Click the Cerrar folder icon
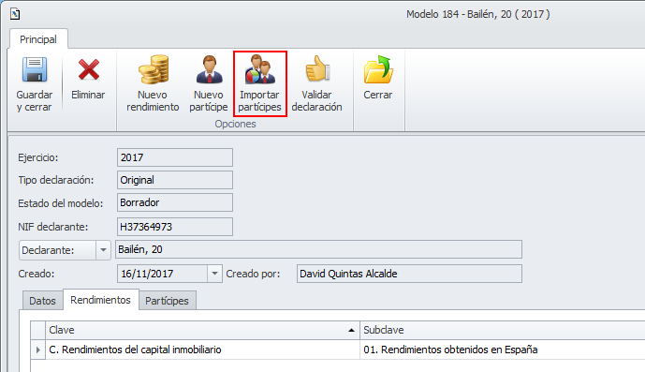645x372 pixels. (378, 69)
